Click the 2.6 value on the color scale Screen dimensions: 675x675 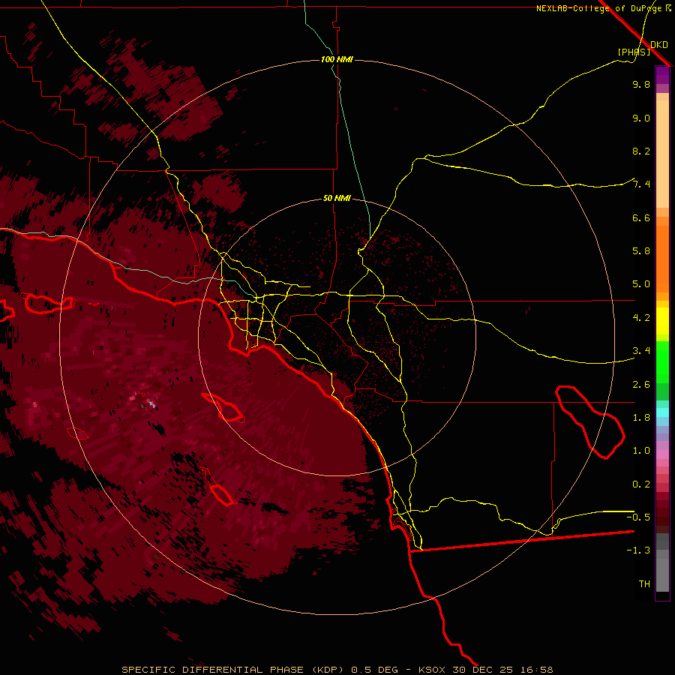pyautogui.click(x=641, y=384)
